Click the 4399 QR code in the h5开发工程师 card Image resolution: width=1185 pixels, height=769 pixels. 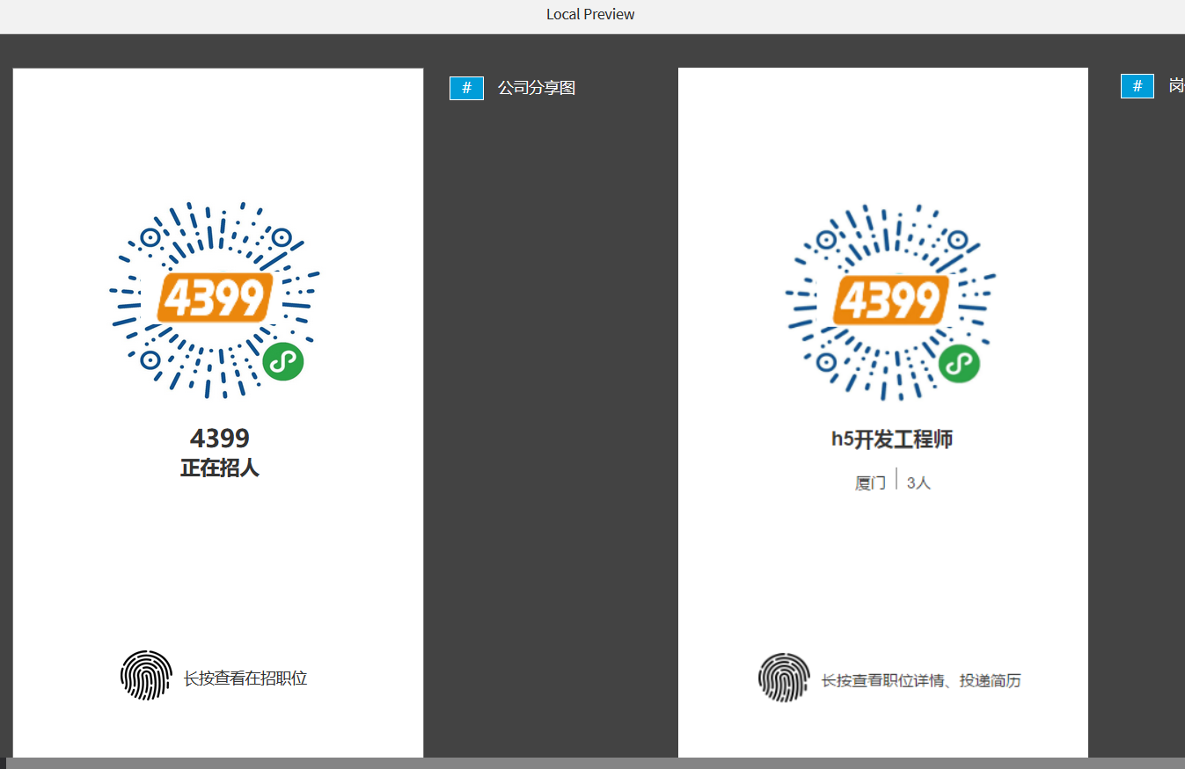[x=890, y=302]
